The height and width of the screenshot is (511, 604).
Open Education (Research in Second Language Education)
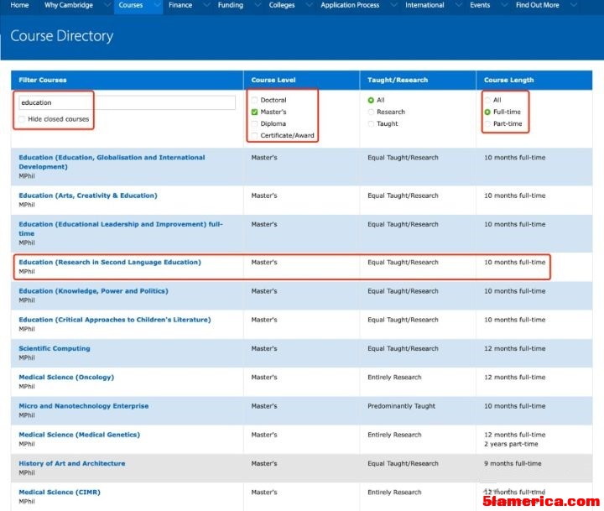(110, 263)
